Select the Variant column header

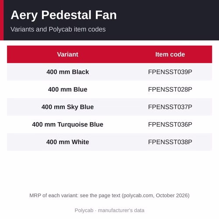pos(67,54)
